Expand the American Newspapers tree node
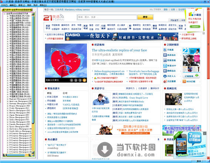This screenshot has width=210, height=163. coord(8,101)
